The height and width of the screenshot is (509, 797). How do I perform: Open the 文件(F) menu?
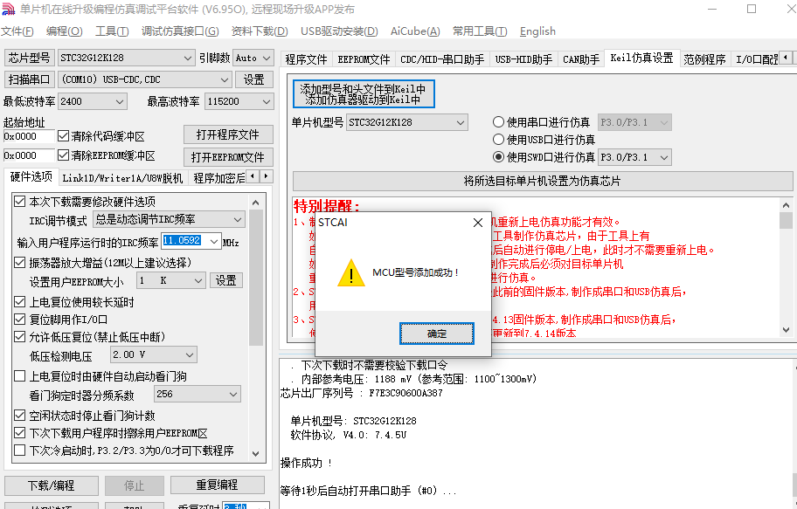[17, 31]
